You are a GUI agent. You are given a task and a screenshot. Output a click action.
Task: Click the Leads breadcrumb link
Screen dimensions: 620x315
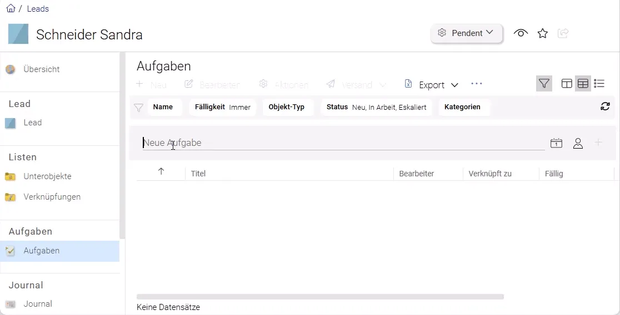tap(38, 9)
